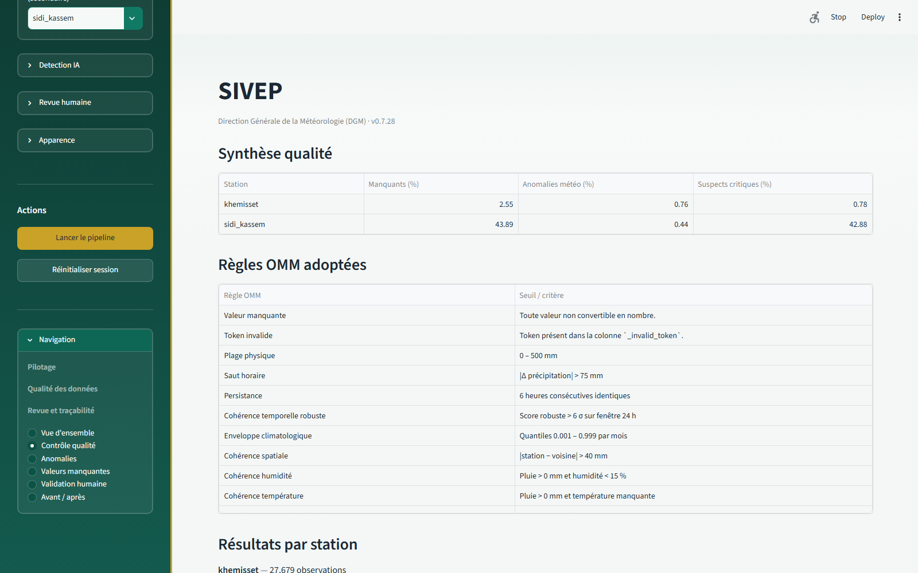Screen dimensions: 918x573
Task: Click the Qualité des données label
Action: [x=63, y=389]
